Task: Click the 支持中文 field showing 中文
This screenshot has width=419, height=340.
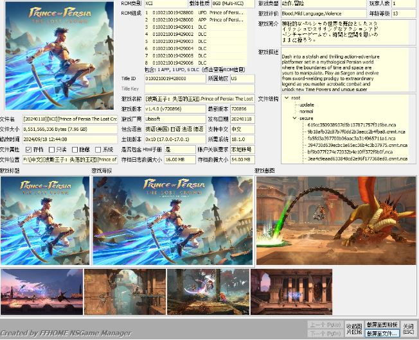Action: [242, 130]
